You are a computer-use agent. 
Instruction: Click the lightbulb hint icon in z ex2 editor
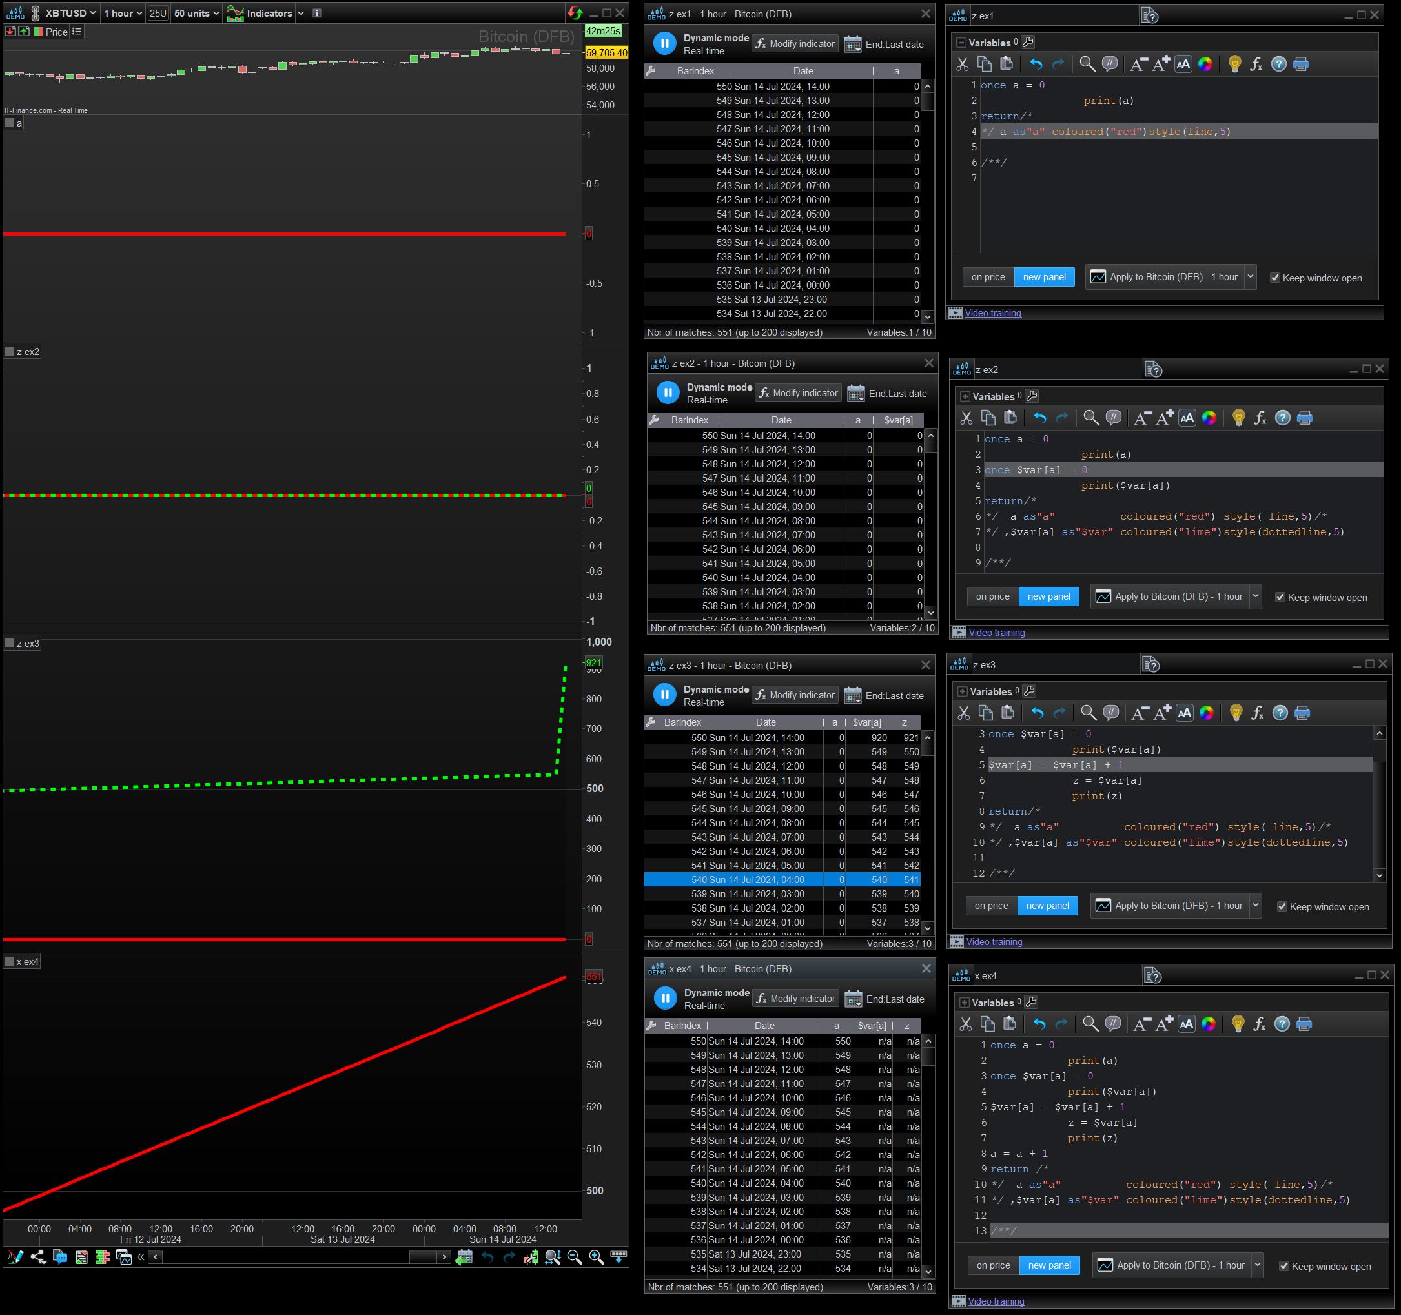click(x=1238, y=418)
